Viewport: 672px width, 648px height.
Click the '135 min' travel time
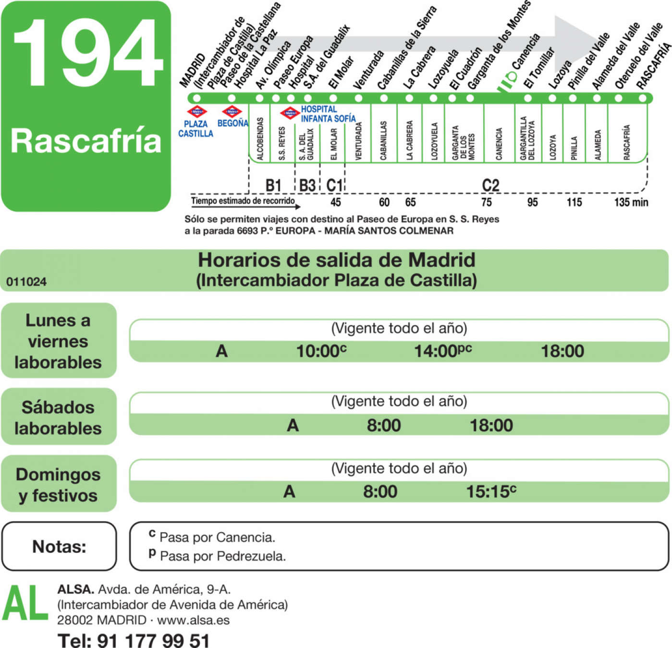click(x=631, y=202)
